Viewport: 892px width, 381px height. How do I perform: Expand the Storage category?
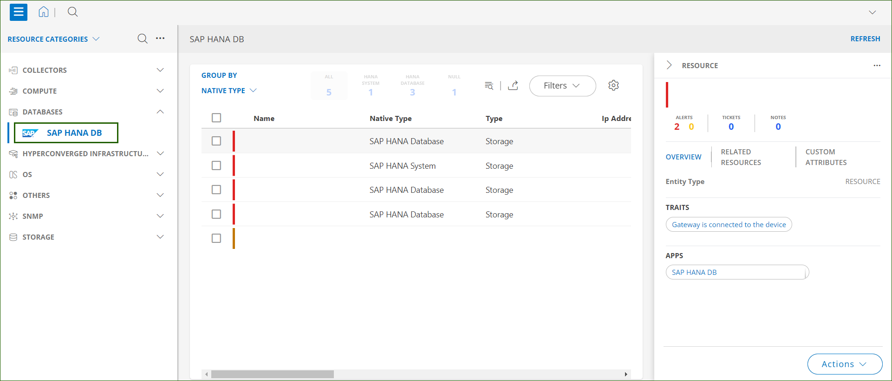click(160, 237)
